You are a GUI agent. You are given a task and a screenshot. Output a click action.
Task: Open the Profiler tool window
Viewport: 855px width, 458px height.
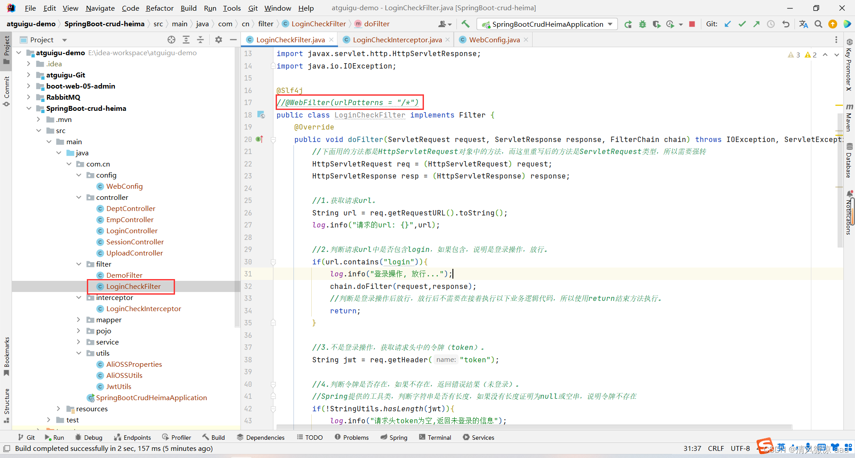click(x=177, y=438)
